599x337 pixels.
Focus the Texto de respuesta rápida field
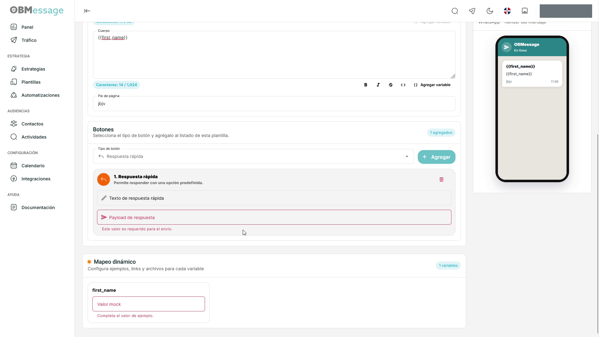point(274,198)
